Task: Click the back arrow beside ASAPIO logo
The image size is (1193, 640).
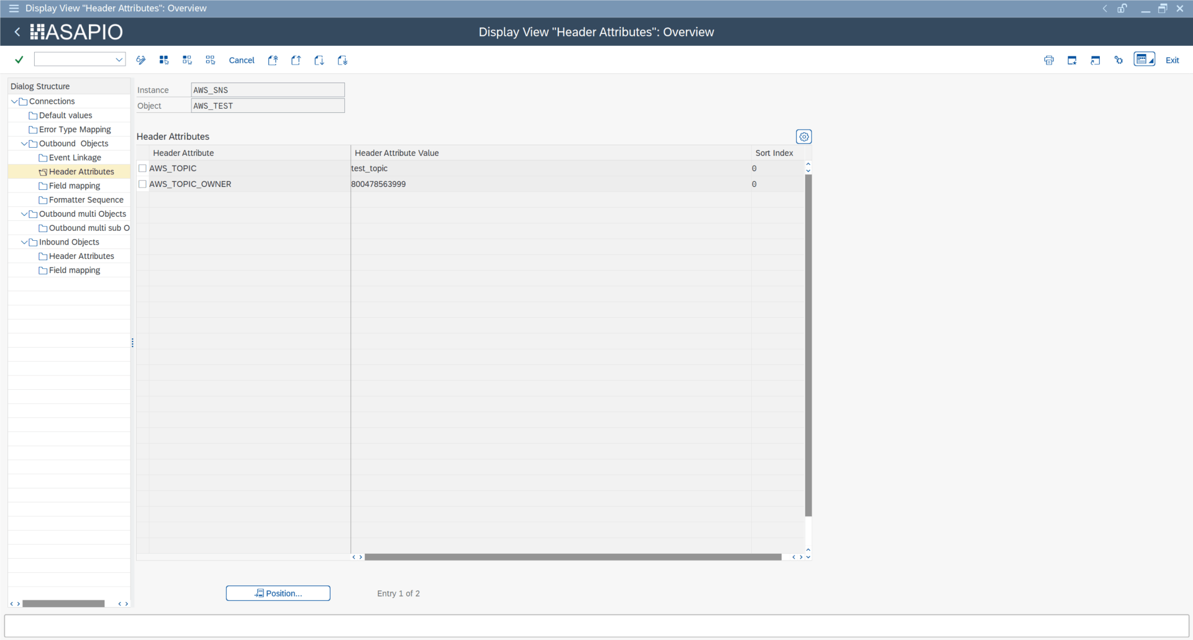Action: pyautogui.click(x=17, y=32)
